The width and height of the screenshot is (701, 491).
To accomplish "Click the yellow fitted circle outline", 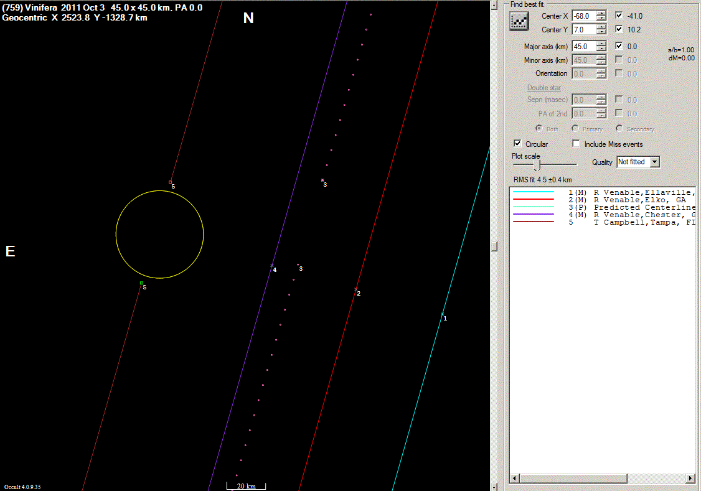I will [159, 191].
